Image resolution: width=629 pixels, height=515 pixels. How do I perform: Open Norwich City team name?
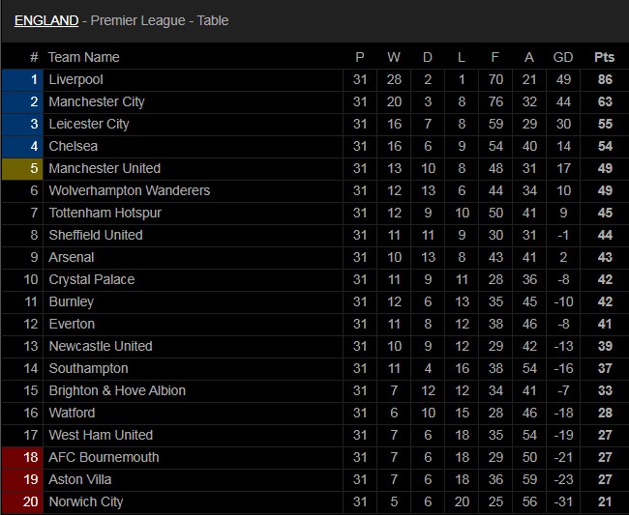coord(86,501)
